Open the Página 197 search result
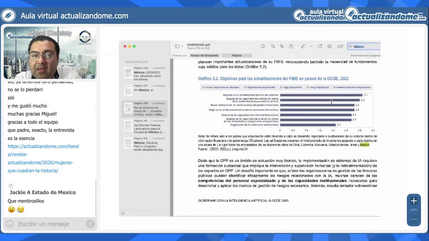This screenshot has width=429, height=241. pyautogui.click(x=145, y=90)
